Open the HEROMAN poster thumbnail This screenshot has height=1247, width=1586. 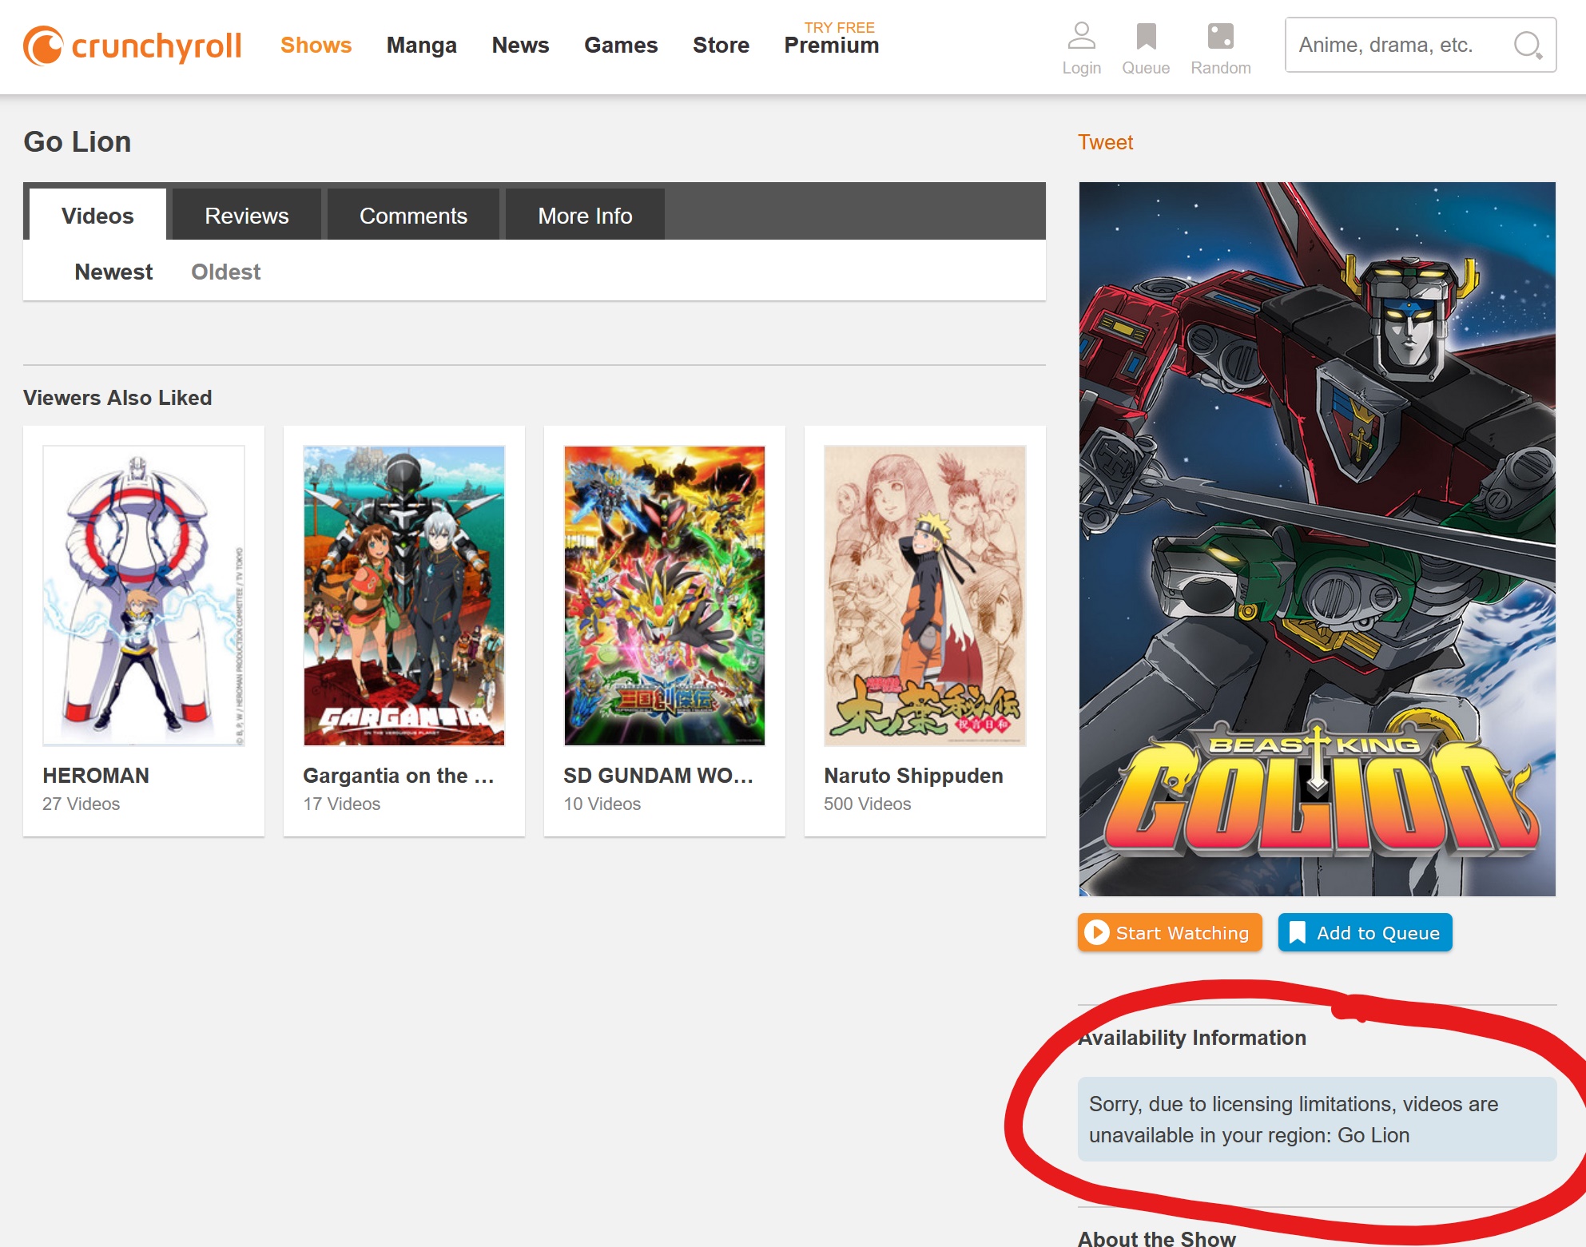(x=144, y=596)
